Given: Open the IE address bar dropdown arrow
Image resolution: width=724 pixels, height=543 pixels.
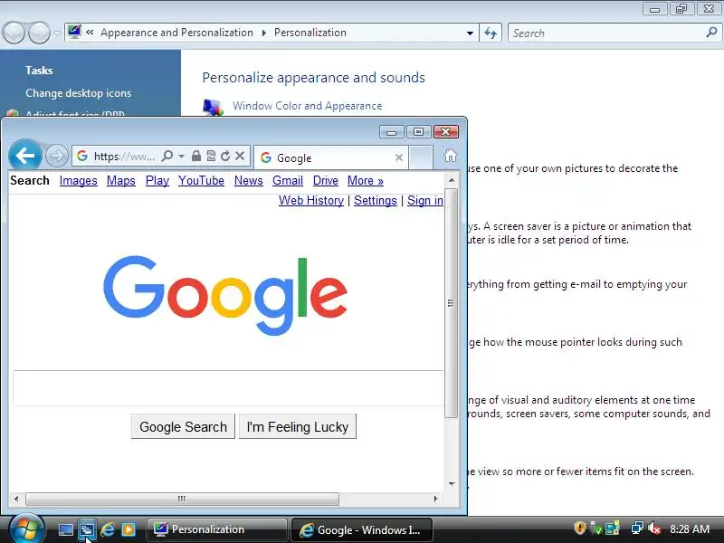Looking at the screenshot, I should (182, 156).
